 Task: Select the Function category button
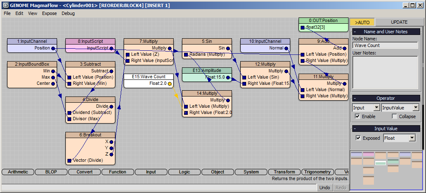coord(117,172)
